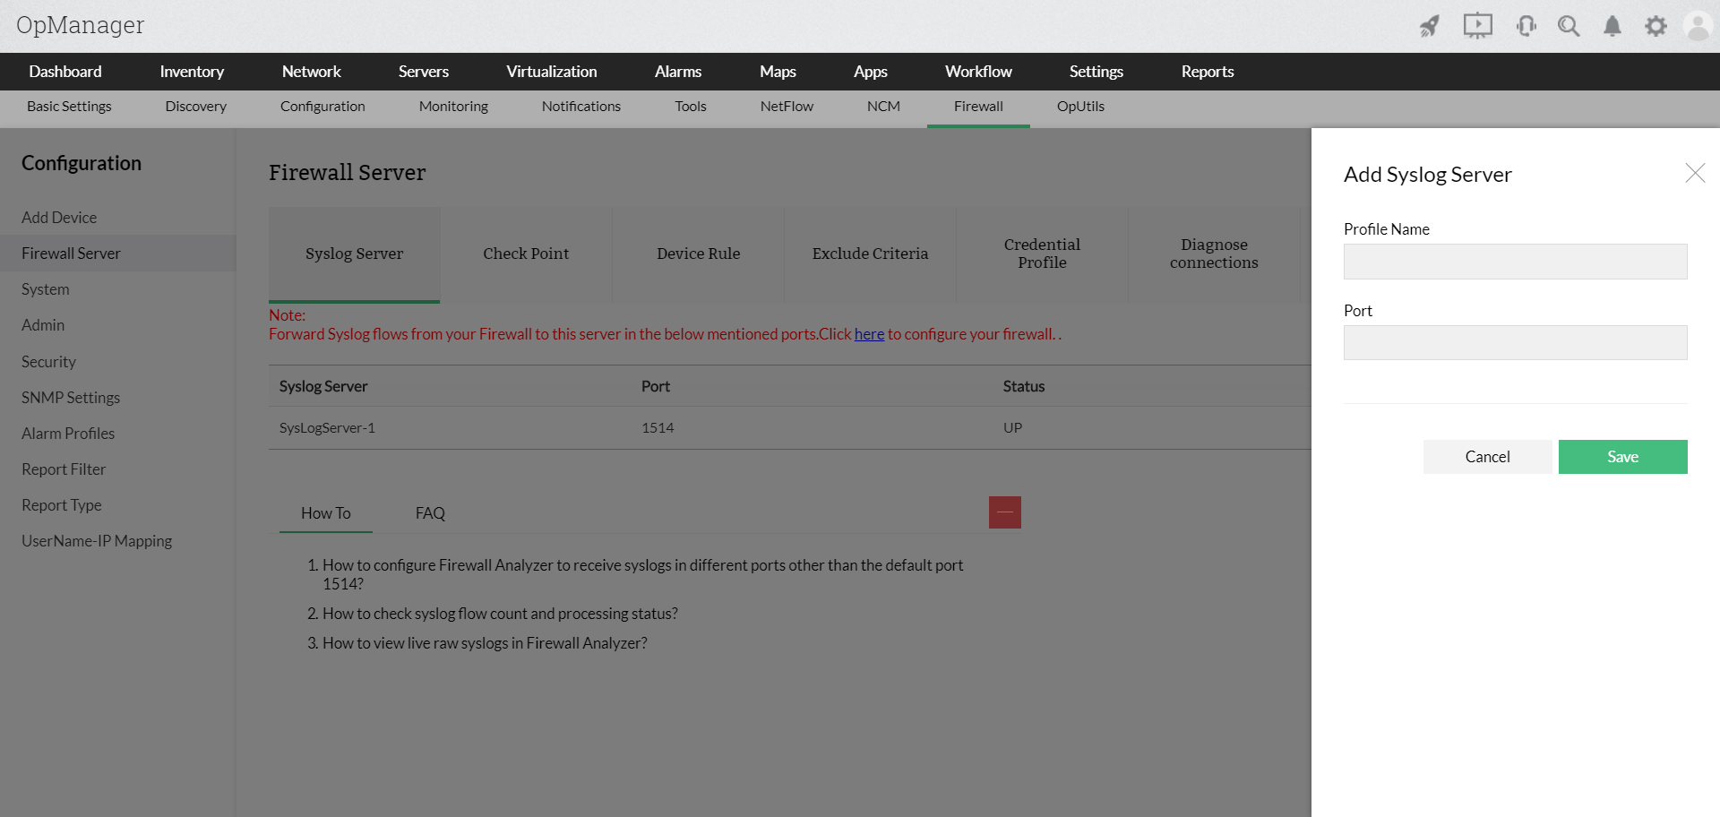Go to OpUtils submenu
The width and height of the screenshot is (1720, 817).
[1080, 107]
